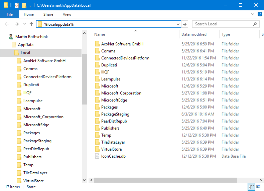
Task: Click the Packages folder icon in the list
Action: click(97, 107)
